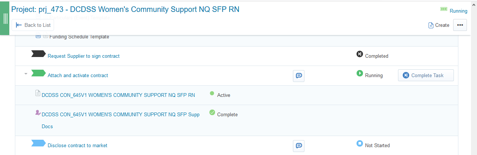This screenshot has height=155, width=477.
Task: Toggle the green left sidebar handle
Action: click(x=4, y=18)
